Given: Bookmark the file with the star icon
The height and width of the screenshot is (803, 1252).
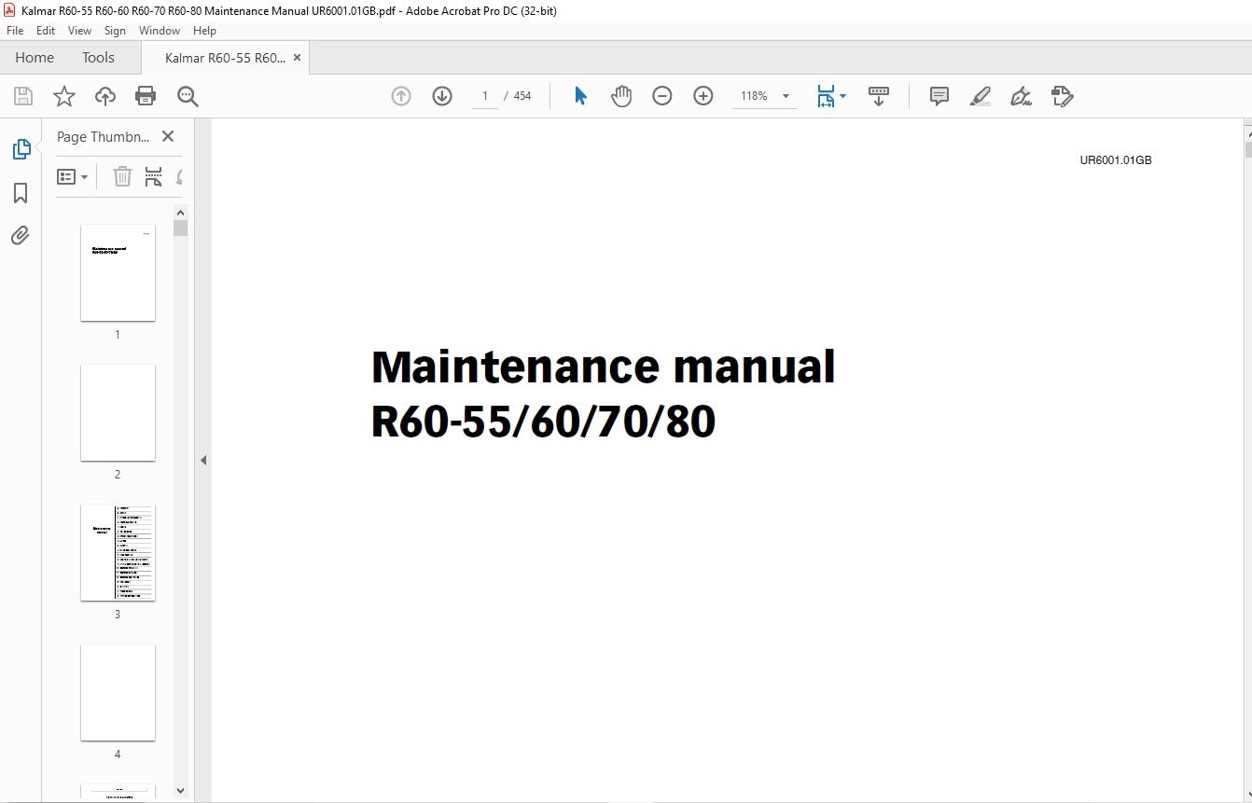Looking at the screenshot, I should pyautogui.click(x=64, y=96).
